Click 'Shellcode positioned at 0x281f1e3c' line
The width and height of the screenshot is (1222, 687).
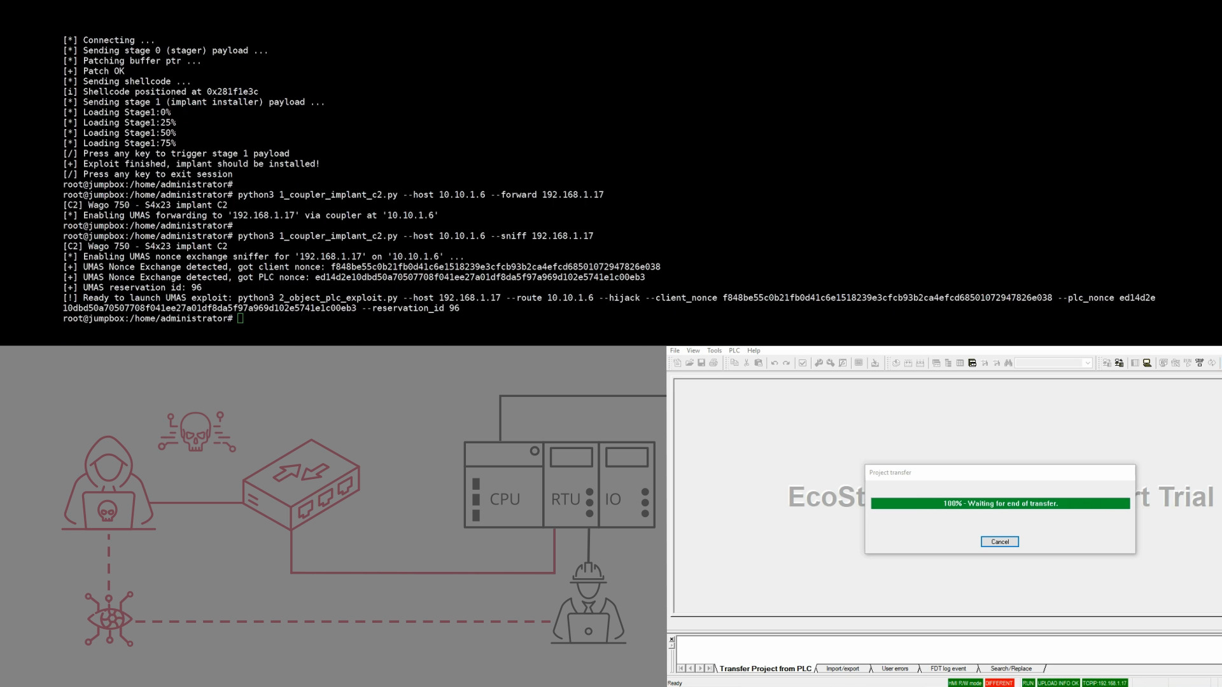160,92
